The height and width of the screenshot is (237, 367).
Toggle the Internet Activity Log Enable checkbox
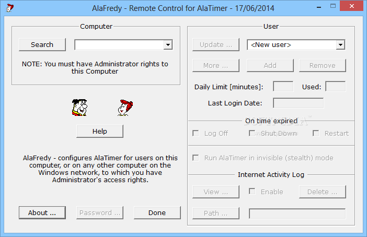252,192
